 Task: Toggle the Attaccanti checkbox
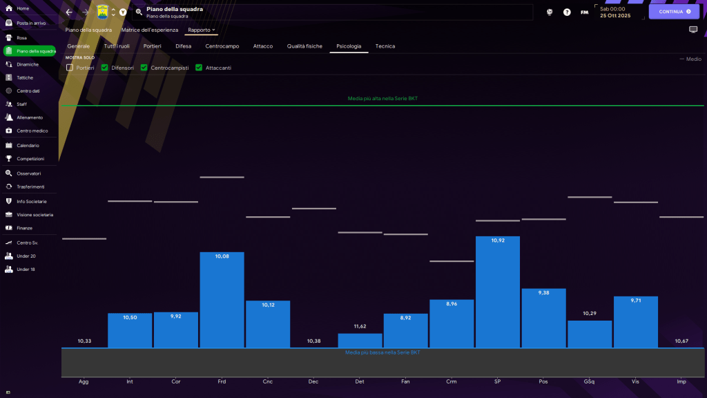click(x=199, y=68)
